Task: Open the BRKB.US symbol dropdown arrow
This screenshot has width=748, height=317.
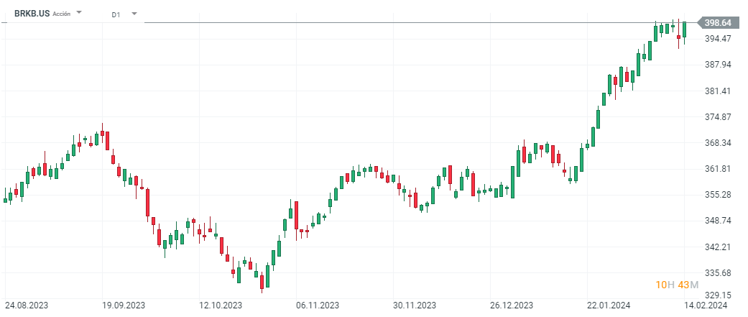Action: [79, 14]
